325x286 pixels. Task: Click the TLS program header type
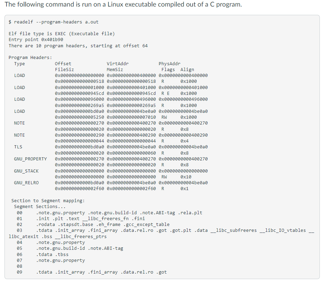(x=18, y=147)
